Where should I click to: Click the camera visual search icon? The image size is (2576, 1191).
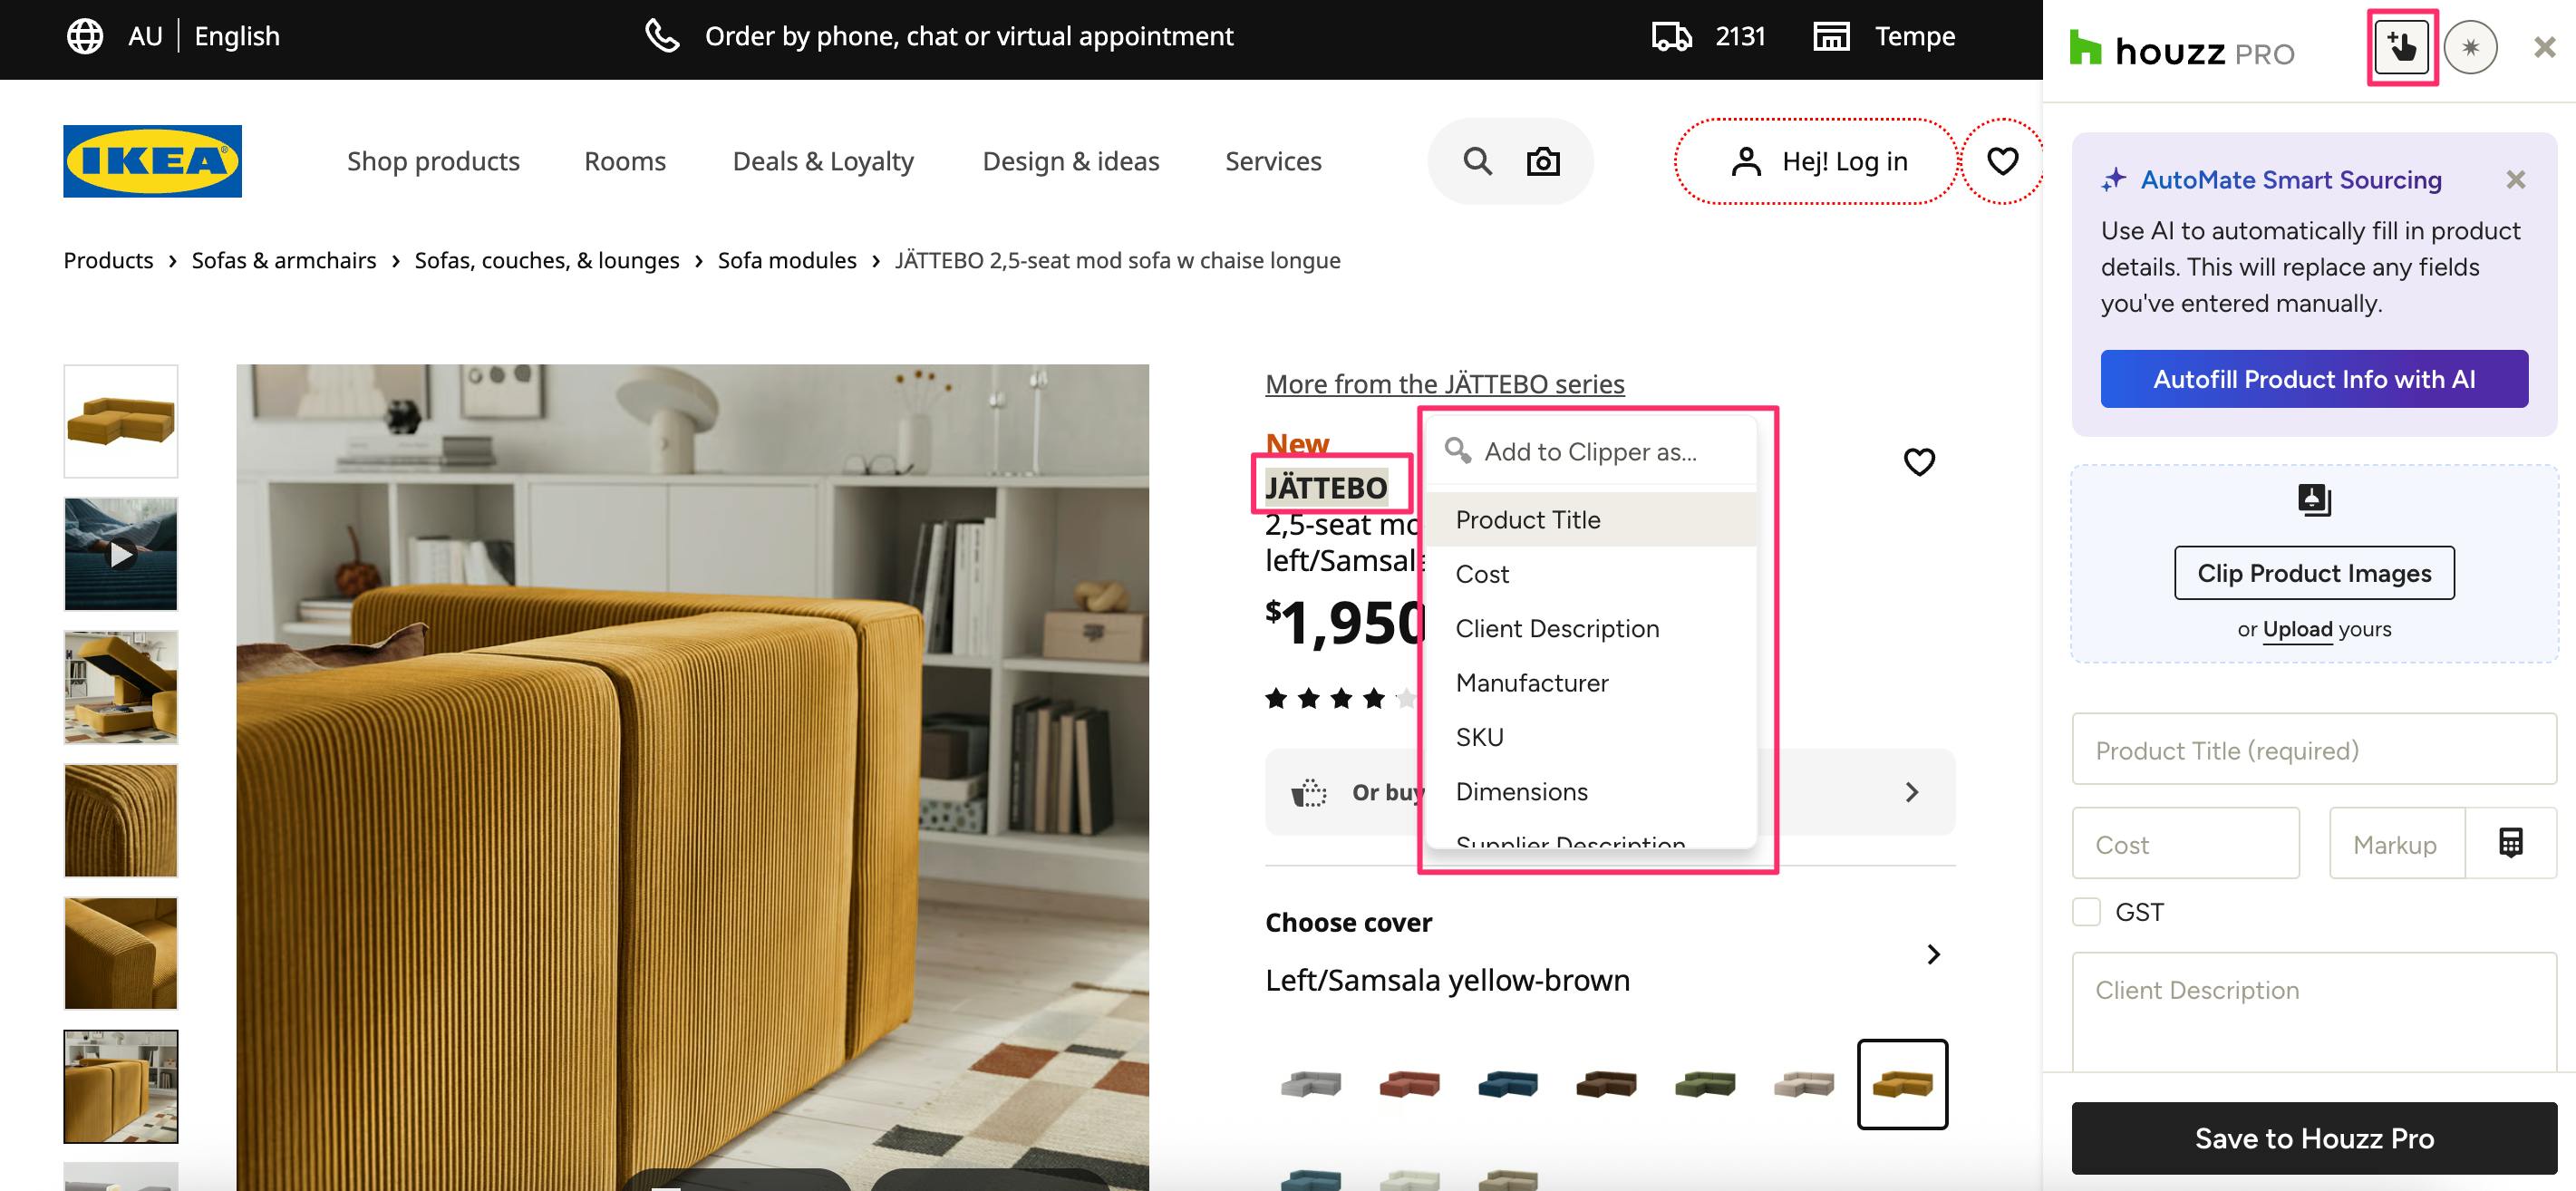[x=1543, y=161]
